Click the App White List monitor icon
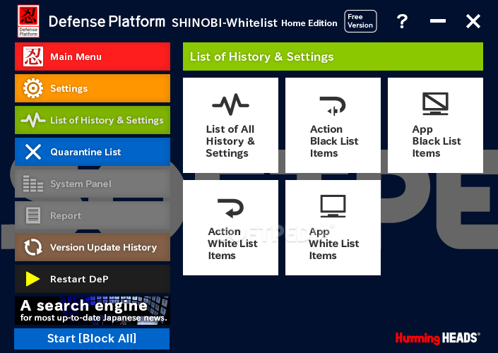Screen dimensions: 498x353 click(x=333, y=206)
